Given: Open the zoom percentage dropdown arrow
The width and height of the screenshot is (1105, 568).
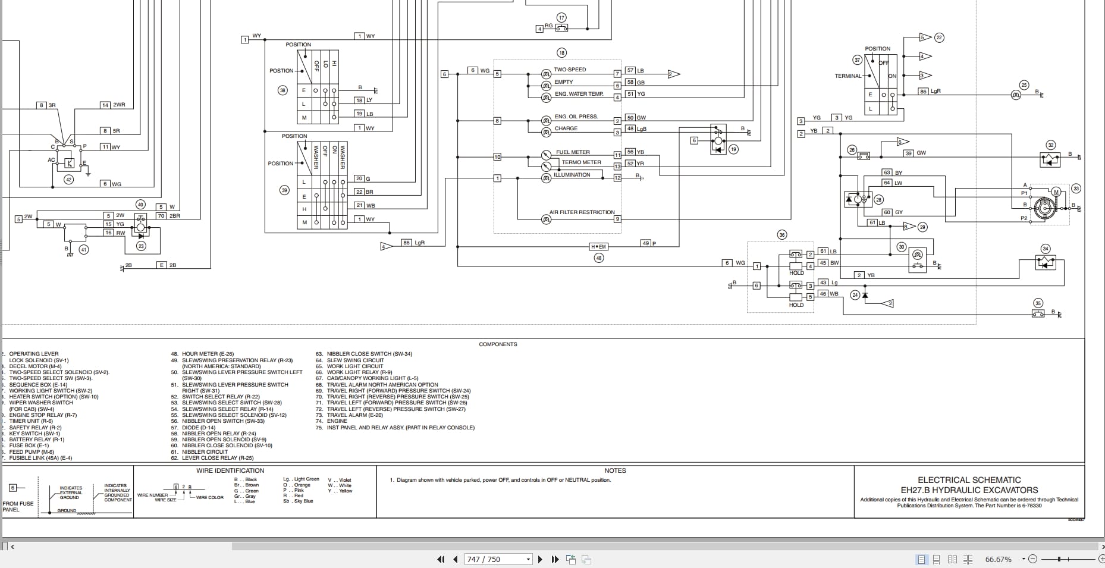Looking at the screenshot, I should pyautogui.click(x=1024, y=559).
